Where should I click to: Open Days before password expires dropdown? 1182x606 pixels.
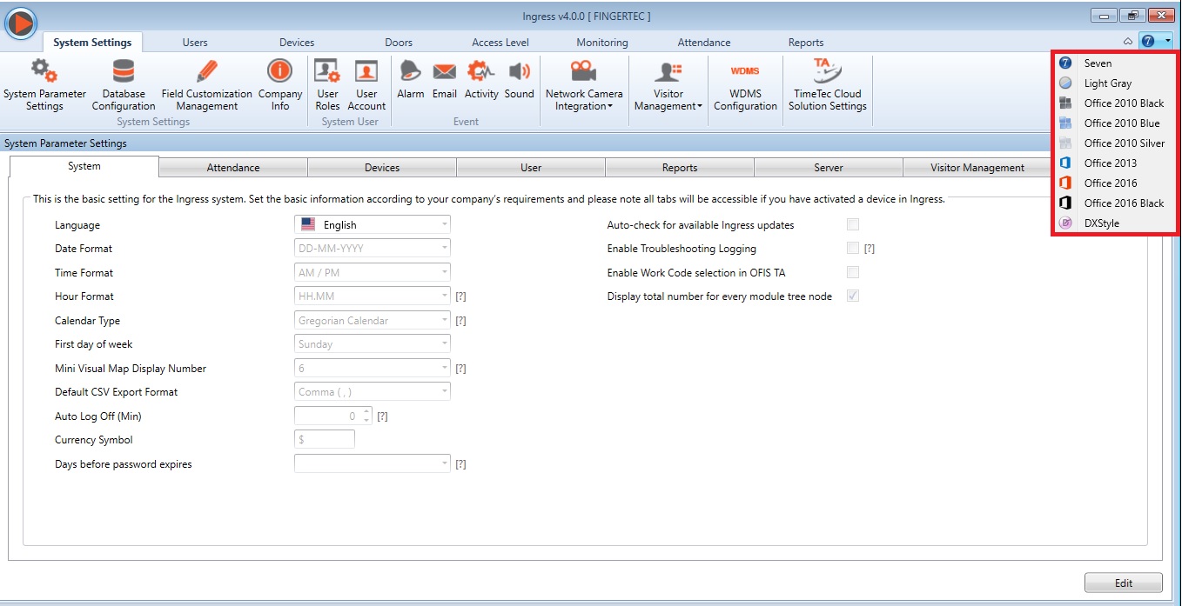coord(373,463)
